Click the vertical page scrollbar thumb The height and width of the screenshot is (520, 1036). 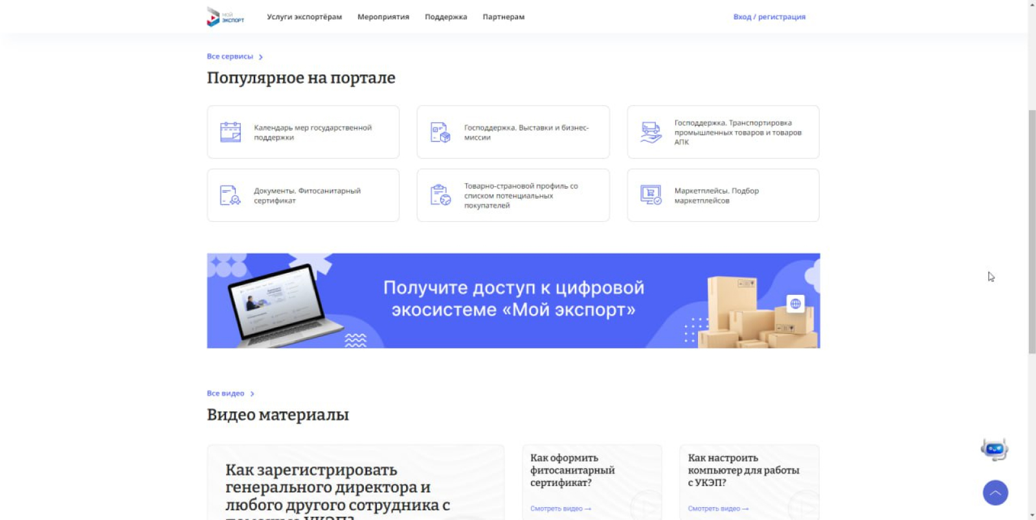[1032, 232]
